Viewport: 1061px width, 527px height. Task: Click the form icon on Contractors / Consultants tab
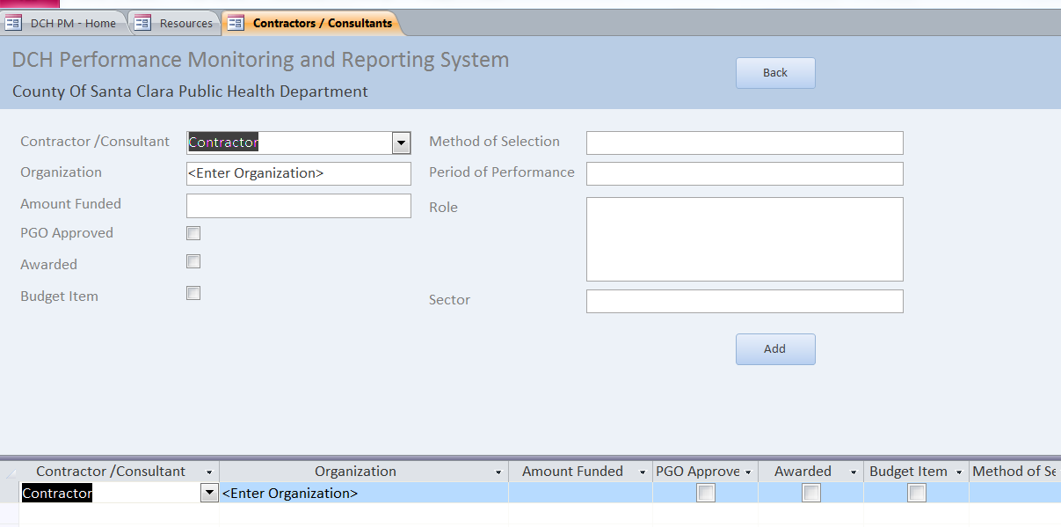pyautogui.click(x=236, y=24)
